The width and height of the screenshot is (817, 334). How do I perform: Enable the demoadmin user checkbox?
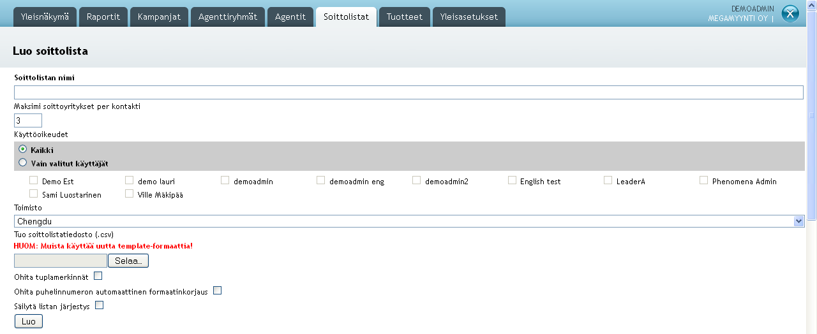(x=225, y=180)
